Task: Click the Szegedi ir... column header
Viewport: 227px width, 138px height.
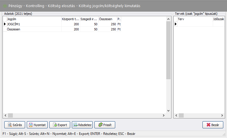Action: coord(89,19)
